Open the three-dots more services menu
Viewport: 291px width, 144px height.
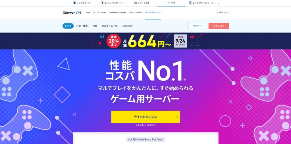pyautogui.click(x=219, y=3)
